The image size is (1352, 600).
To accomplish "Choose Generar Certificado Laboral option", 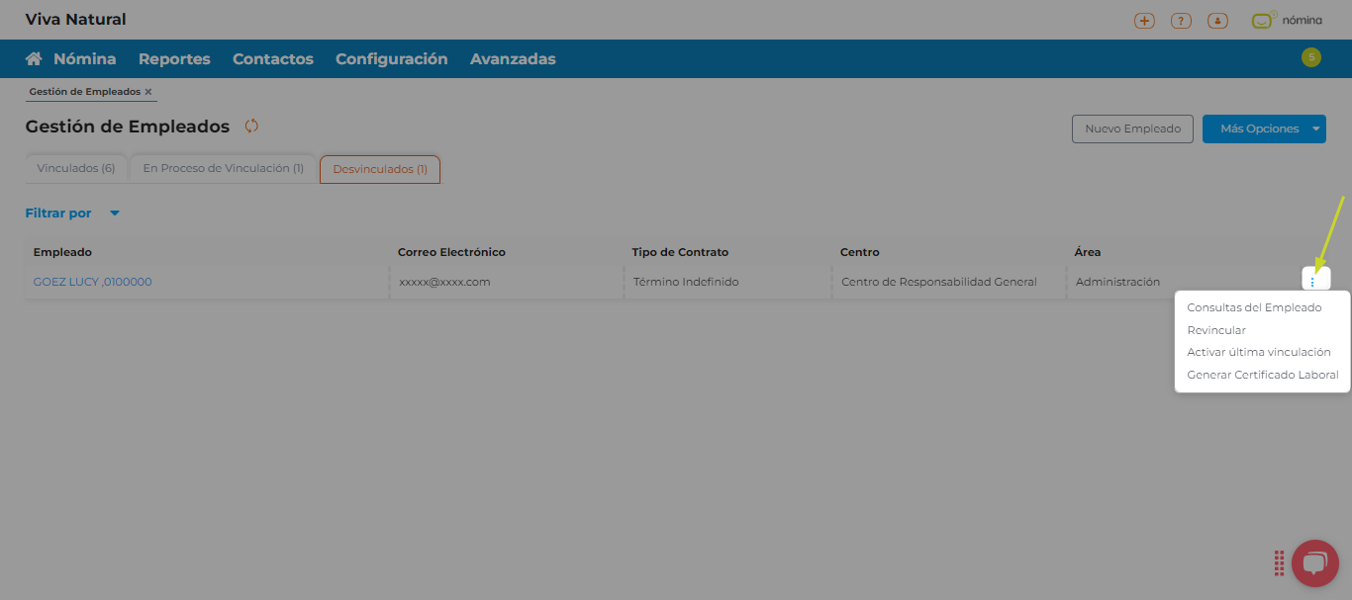I will (1262, 375).
